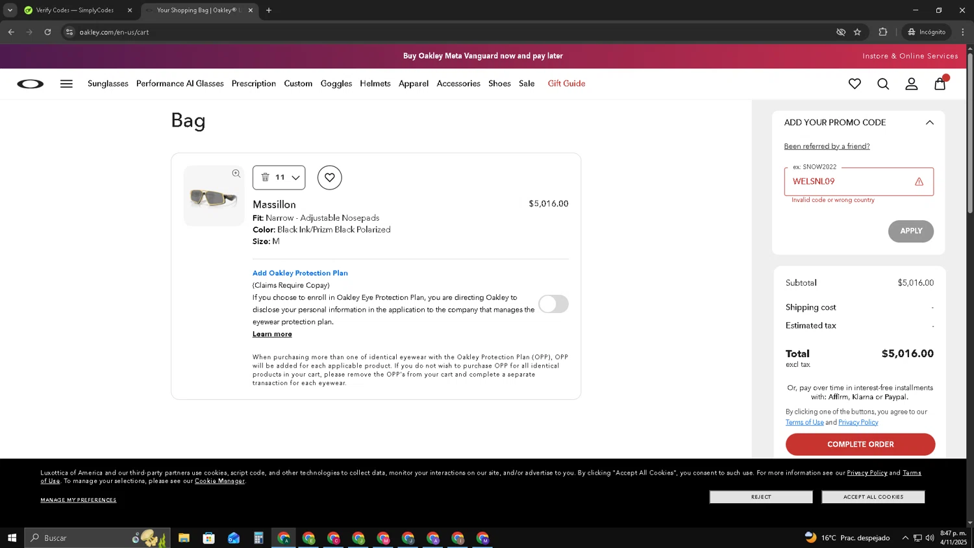974x548 pixels.
Task: Open Add Oakley Protection Plan link
Action: [x=300, y=273]
